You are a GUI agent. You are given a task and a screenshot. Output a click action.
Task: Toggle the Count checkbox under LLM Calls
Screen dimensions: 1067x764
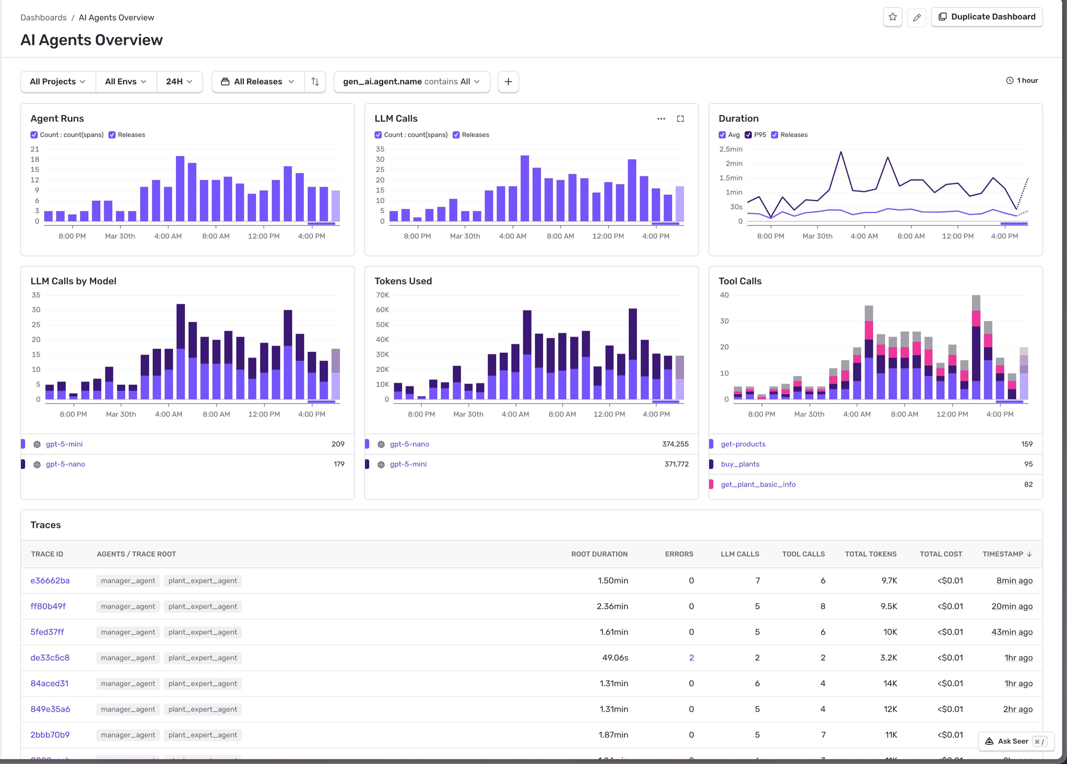tap(378, 135)
